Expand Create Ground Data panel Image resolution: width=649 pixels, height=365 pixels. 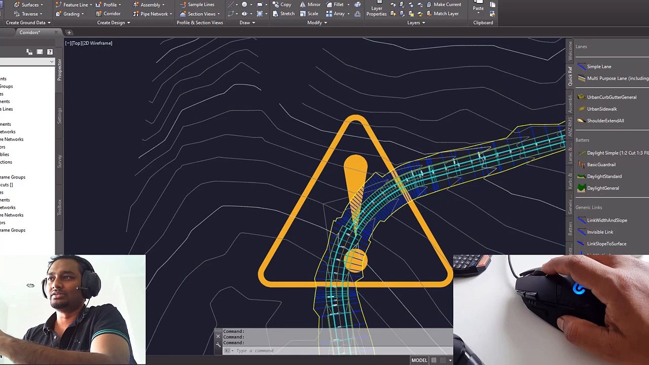[28, 23]
